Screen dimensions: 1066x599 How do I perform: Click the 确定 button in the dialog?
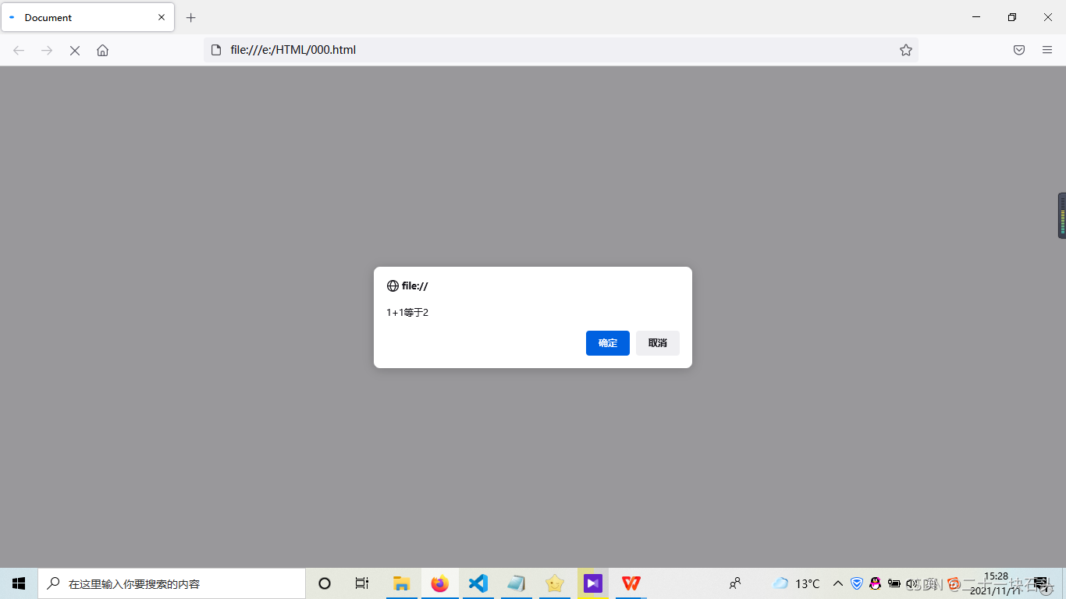607,343
